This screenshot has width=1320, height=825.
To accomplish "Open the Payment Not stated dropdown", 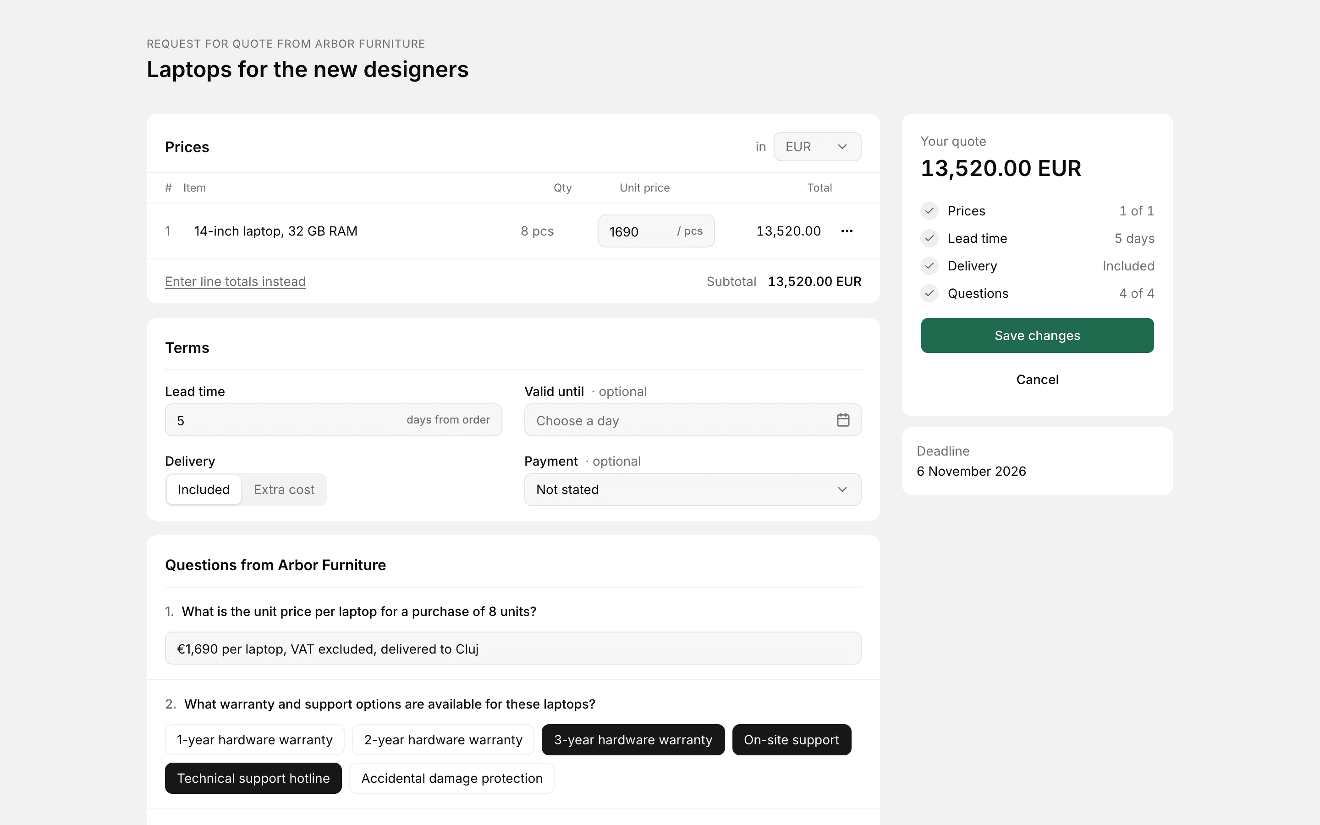I will point(693,489).
